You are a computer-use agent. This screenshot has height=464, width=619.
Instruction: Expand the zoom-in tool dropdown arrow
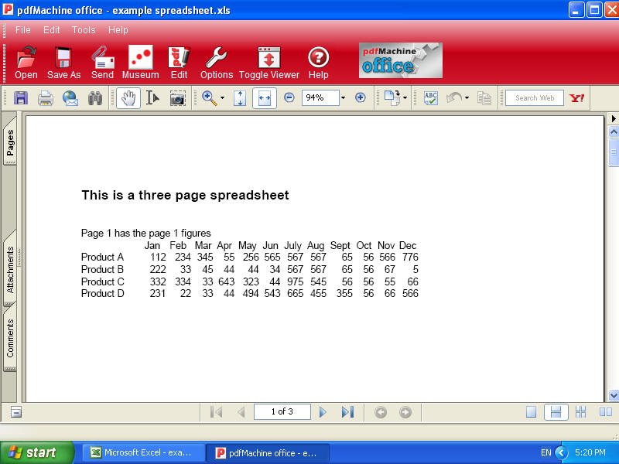(x=222, y=98)
